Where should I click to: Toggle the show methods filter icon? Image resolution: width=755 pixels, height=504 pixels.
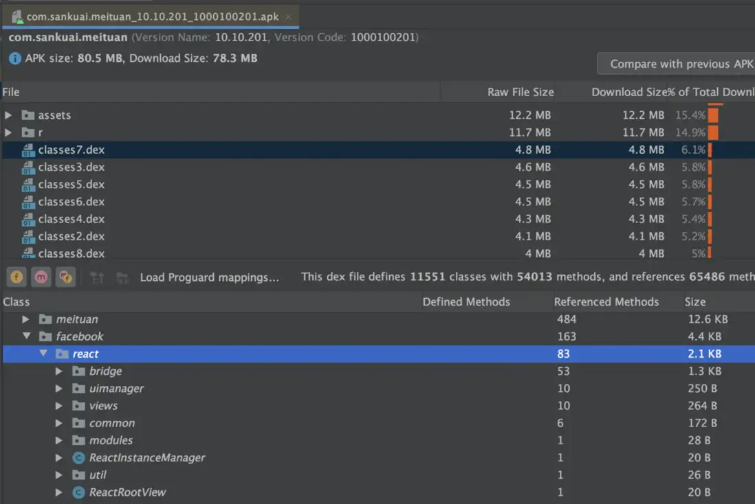[41, 277]
